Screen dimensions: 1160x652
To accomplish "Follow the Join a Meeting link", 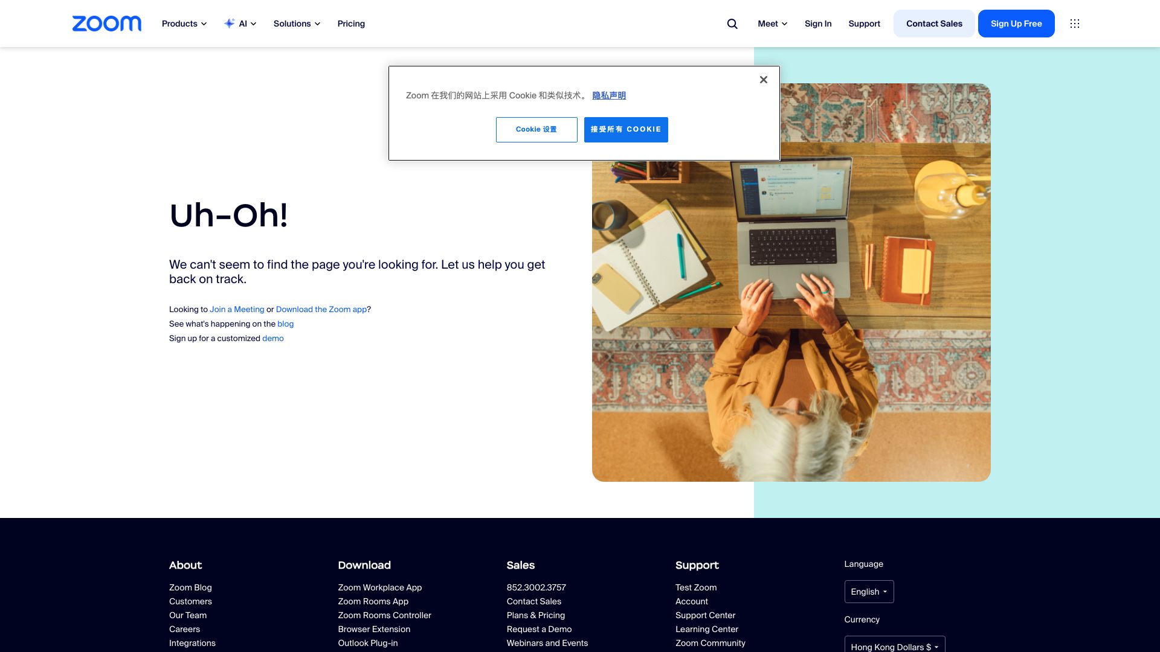I will point(237,309).
